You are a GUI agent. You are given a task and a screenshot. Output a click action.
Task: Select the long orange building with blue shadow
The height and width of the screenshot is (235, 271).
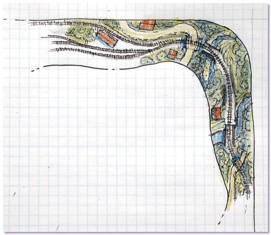click(x=107, y=39)
